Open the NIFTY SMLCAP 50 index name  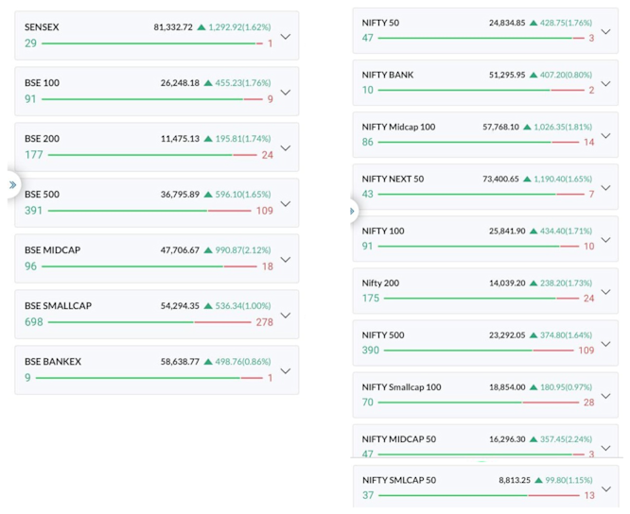(399, 480)
